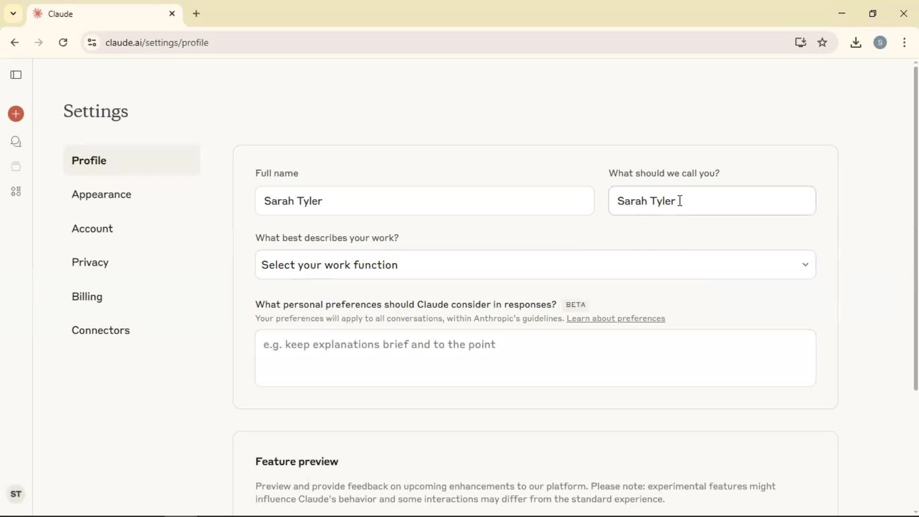Click the page vertical scrollbar
This screenshot has width=919, height=517.
click(x=915, y=230)
